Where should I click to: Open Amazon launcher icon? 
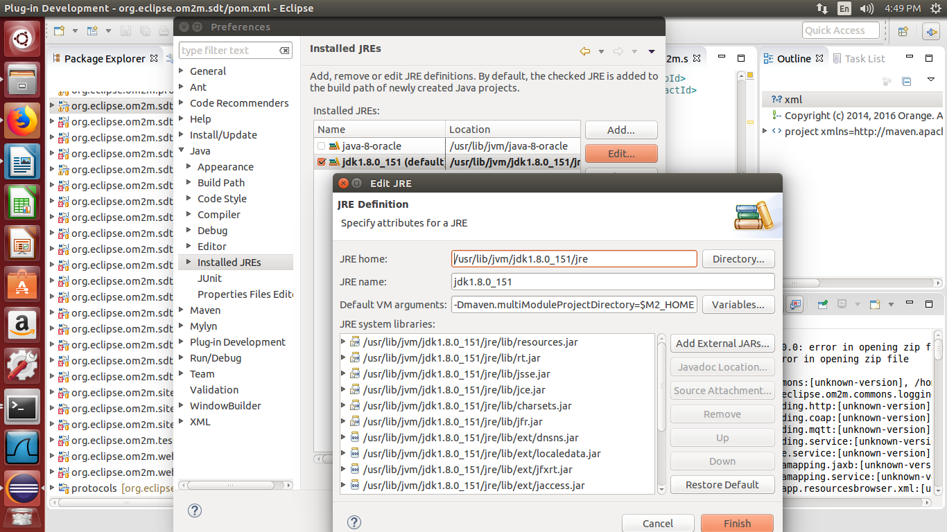pos(22,326)
